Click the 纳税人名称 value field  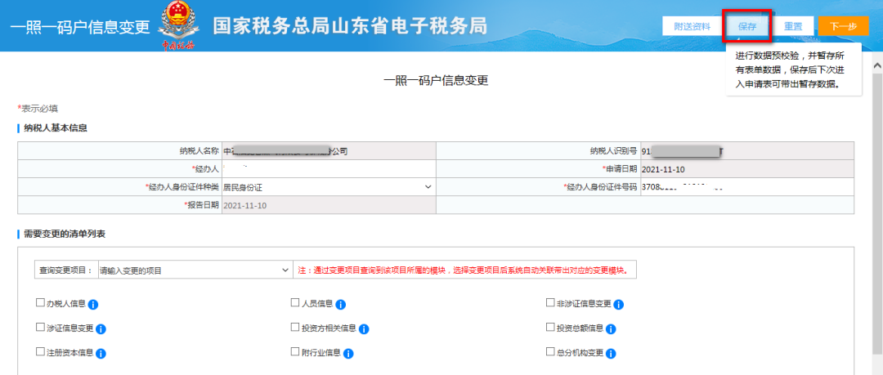point(328,151)
